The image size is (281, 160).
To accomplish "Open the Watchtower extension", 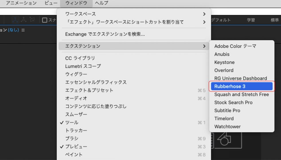I will pos(242,126).
